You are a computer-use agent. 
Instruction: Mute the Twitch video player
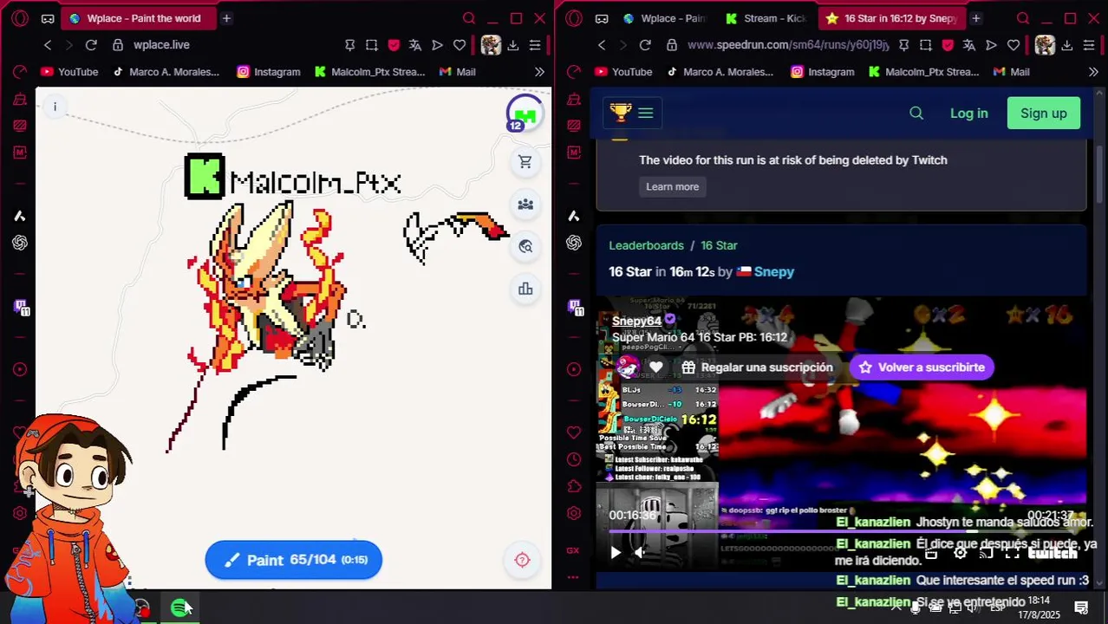tap(640, 552)
